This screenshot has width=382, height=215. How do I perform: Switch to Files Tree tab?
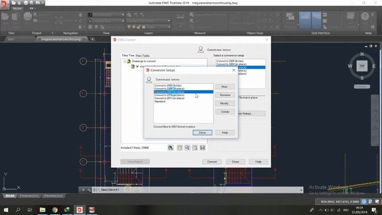click(128, 56)
